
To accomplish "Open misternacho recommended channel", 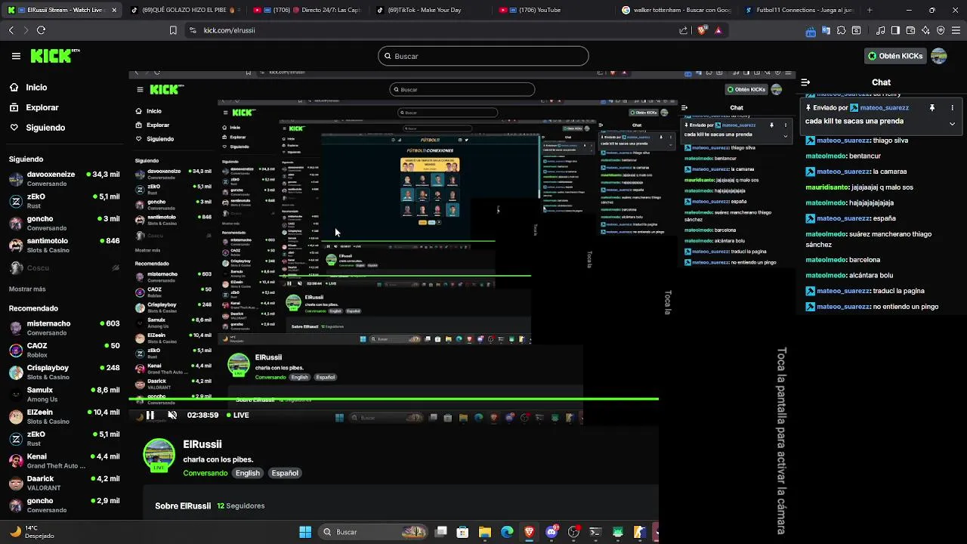I will tap(64, 328).
